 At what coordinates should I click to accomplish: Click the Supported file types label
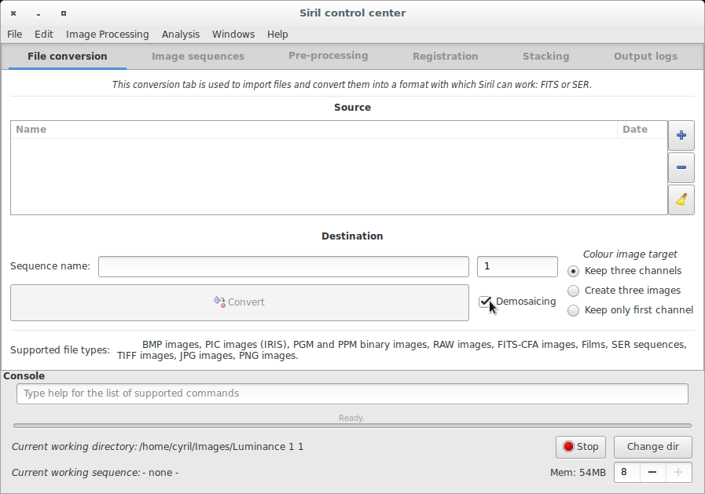tap(61, 349)
